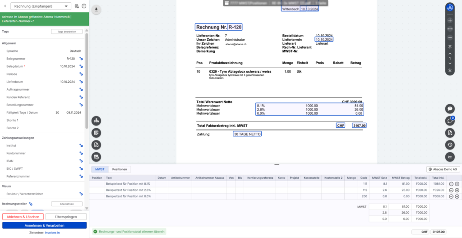Switch to the Positionen tab
The width and height of the screenshot is (462, 238).
coord(120,169)
